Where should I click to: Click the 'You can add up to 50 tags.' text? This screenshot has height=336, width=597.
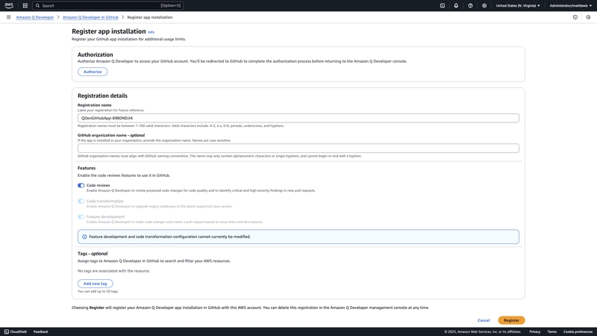[x=98, y=291]
